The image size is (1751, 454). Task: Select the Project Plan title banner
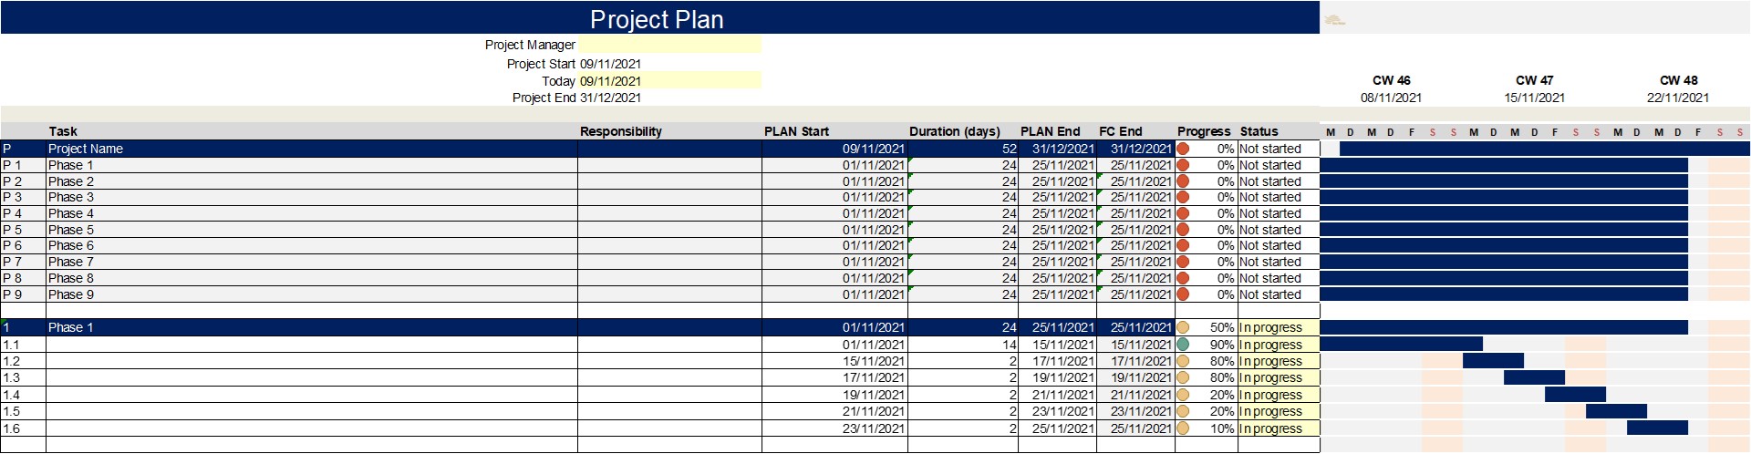(657, 18)
